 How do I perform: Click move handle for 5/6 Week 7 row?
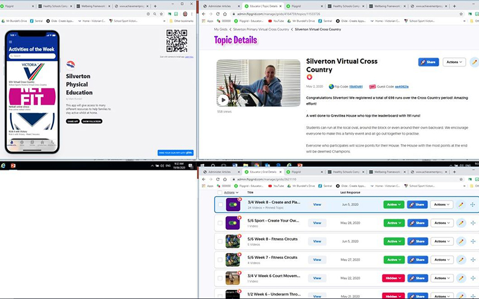(x=472, y=260)
